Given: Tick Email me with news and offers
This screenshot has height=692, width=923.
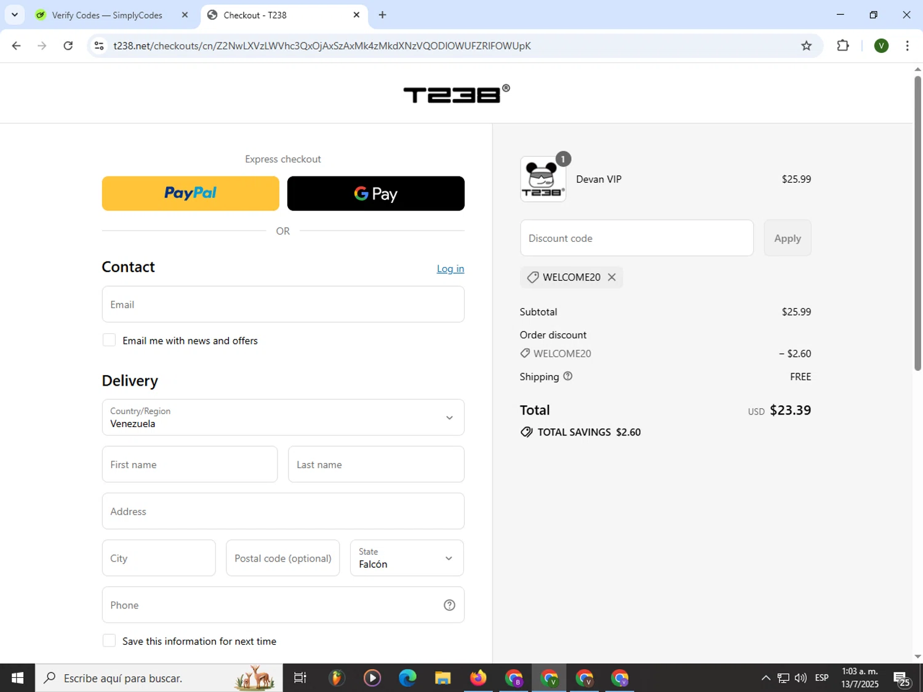Looking at the screenshot, I should tap(109, 340).
